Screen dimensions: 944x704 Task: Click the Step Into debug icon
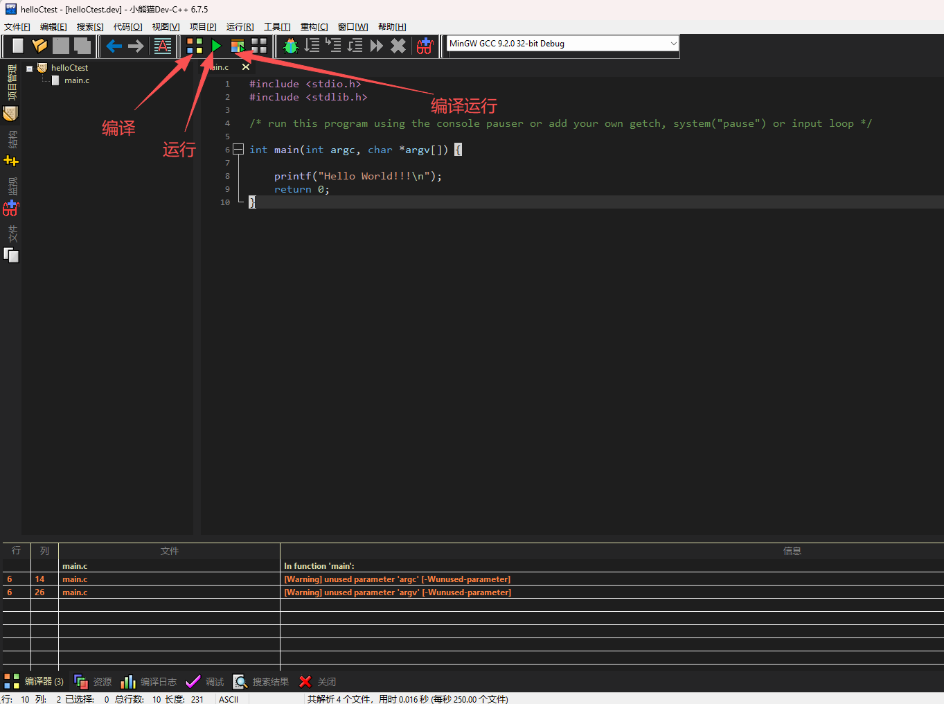tap(334, 46)
